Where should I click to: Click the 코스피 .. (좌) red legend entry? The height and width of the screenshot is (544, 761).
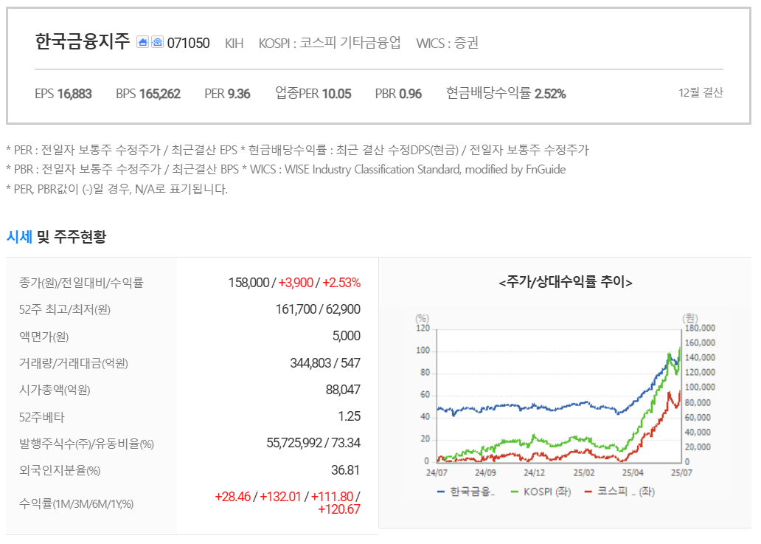(620, 492)
